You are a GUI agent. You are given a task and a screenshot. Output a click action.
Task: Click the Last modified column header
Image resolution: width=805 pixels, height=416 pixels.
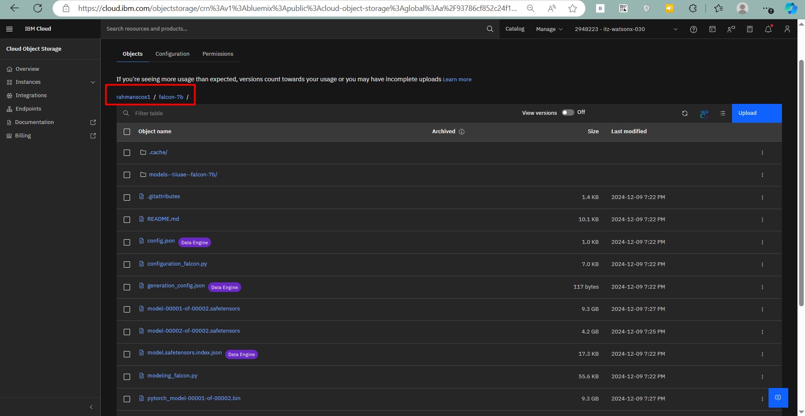[629, 132]
